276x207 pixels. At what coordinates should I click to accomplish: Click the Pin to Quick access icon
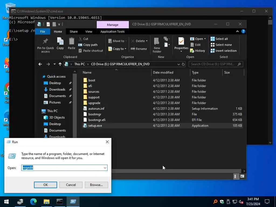pyautogui.click(x=45, y=41)
